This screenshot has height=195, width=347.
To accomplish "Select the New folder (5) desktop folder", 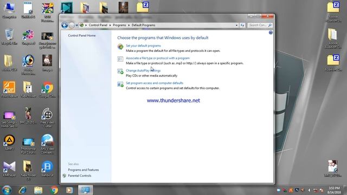I will [28, 171].
